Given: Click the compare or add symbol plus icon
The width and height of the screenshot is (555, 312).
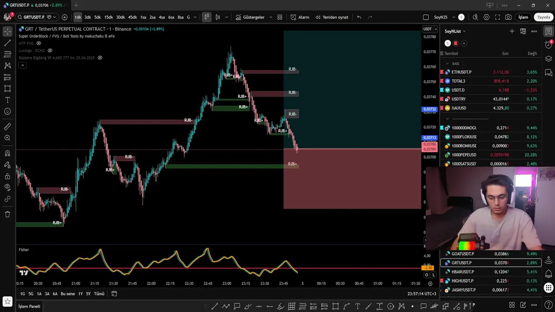Looking at the screenshot, I should (65, 17).
